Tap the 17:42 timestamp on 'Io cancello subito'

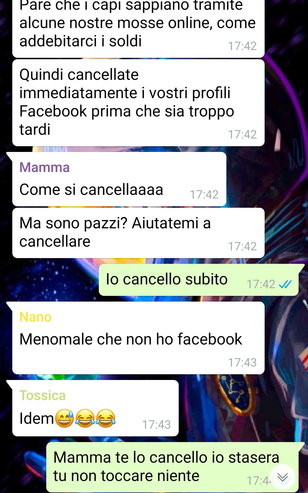261,284
